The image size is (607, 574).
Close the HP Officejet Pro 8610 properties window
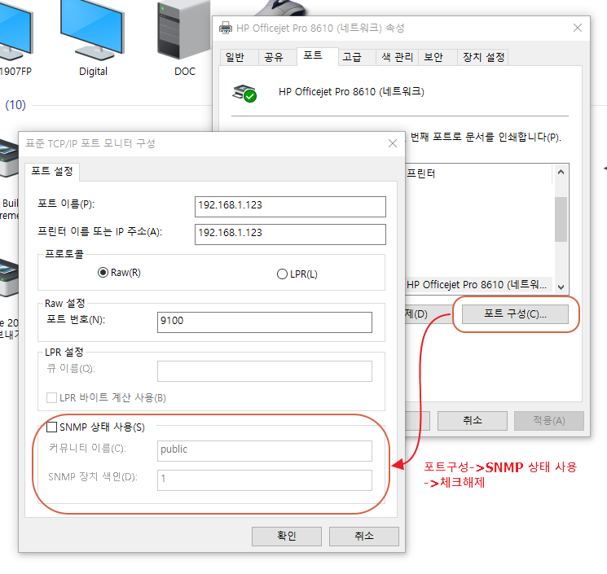(x=578, y=28)
